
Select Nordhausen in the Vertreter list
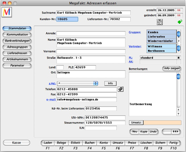click(162, 51)
